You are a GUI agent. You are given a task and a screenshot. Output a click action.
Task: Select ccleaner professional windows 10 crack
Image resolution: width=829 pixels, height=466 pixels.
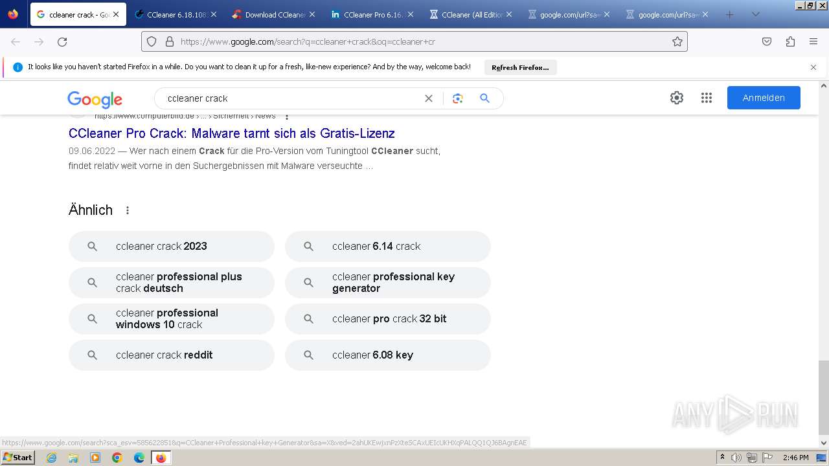click(x=172, y=319)
